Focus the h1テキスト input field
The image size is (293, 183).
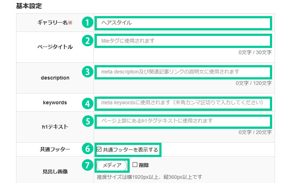pyautogui.click(x=183, y=121)
